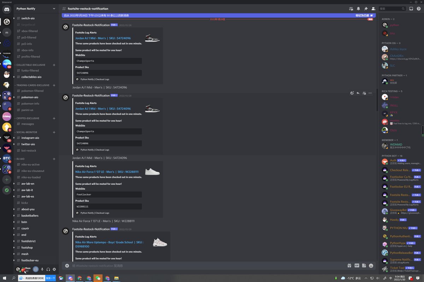Viewport: 424px width, 282px height.
Task: Create channel plus next to SOCIAL-MONITOR
Action: (54, 132)
